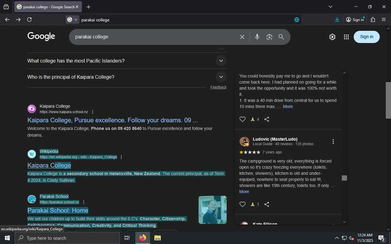This screenshot has height=244, width=391.
Task: Go forward to next page
Action: pyautogui.click(x=18, y=20)
